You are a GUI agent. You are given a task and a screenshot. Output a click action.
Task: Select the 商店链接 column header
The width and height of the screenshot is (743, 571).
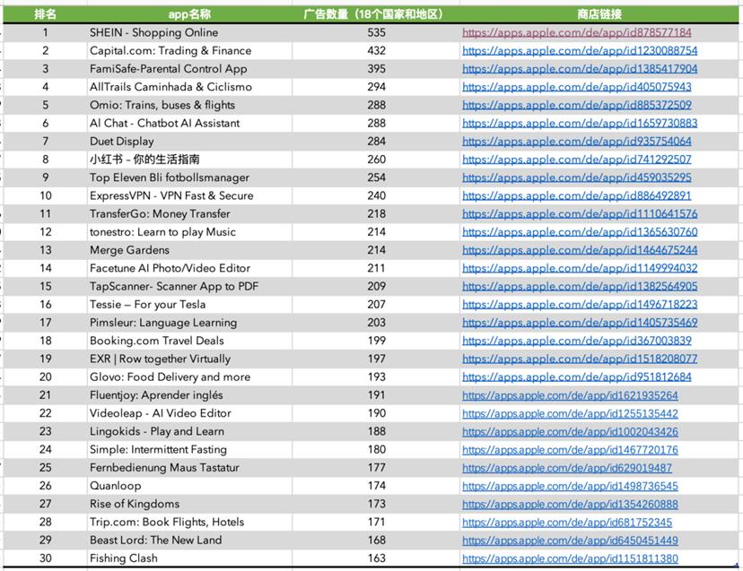click(599, 14)
